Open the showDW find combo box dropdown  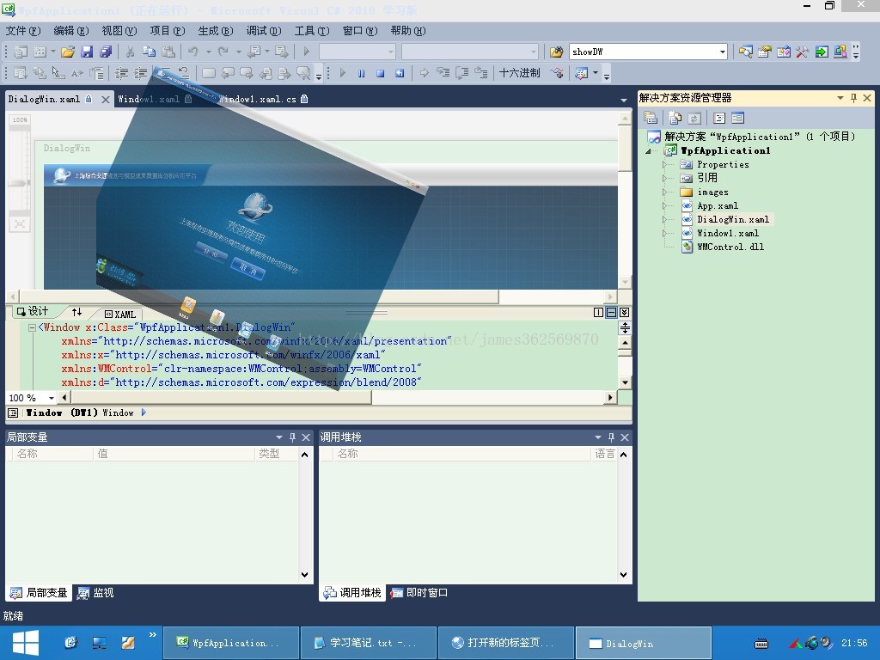point(722,52)
